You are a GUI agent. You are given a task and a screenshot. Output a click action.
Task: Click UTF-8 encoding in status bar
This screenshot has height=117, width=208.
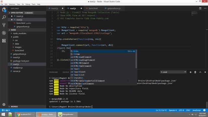coord(181,110)
